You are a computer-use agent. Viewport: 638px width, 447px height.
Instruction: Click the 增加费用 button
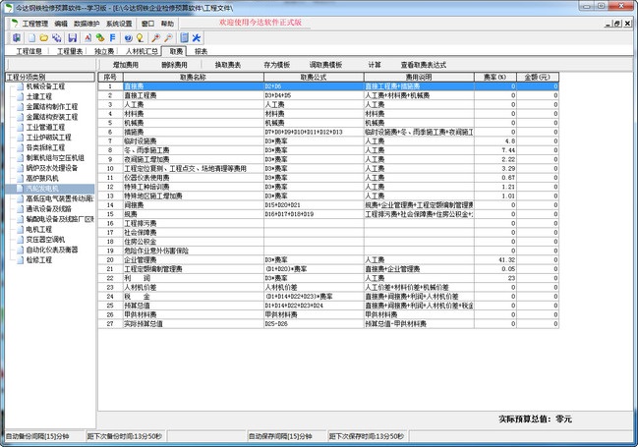125,65
